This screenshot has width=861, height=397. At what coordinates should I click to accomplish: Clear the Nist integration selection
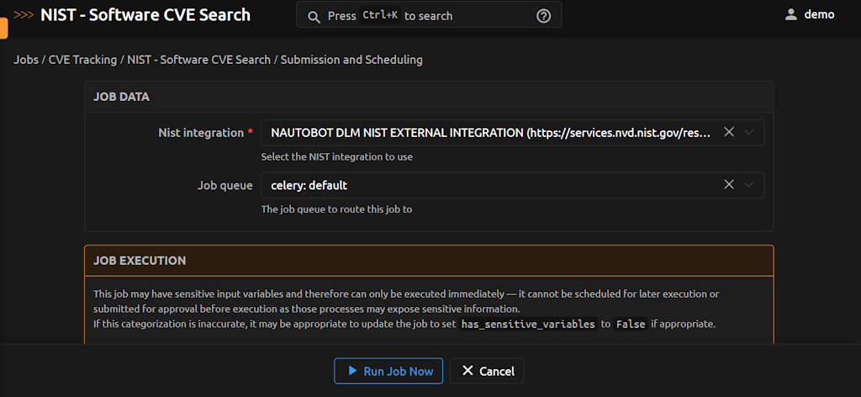tap(729, 132)
